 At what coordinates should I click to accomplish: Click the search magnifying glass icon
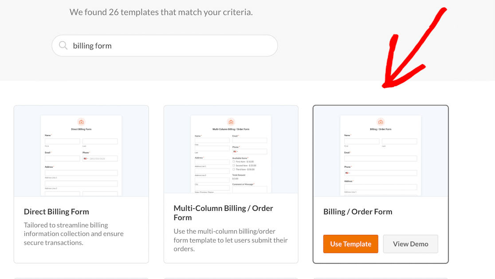click(x=63, y=45)
